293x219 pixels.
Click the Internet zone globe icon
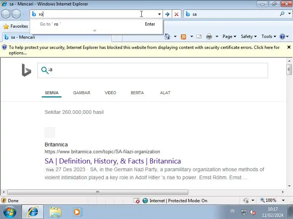point(145,200)
